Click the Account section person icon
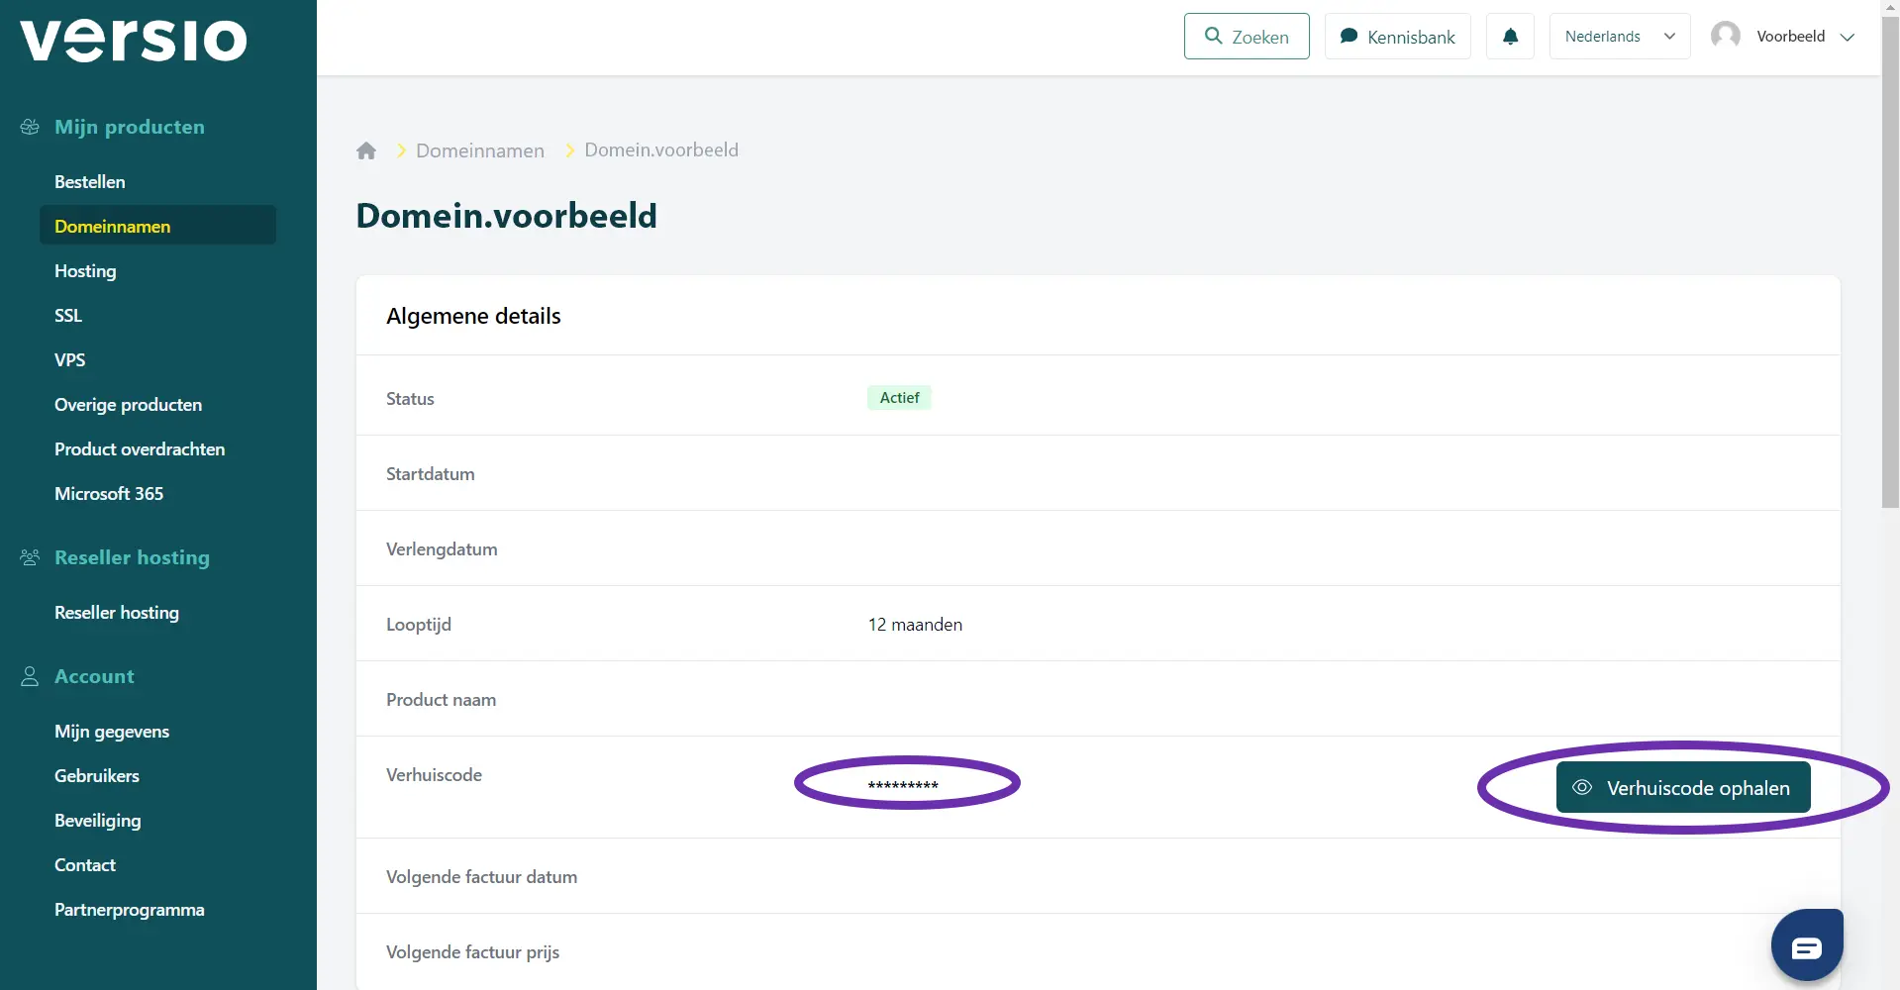The image size is (1900, 990). click(30, 676)
